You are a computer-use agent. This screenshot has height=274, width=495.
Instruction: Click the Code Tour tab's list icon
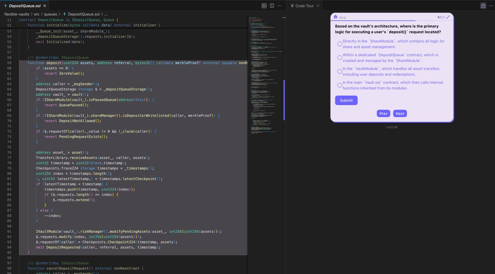tap(292, 6)
